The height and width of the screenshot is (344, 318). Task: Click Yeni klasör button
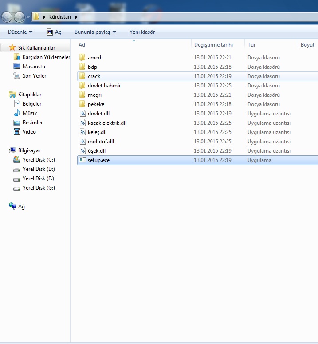point(142,32)
